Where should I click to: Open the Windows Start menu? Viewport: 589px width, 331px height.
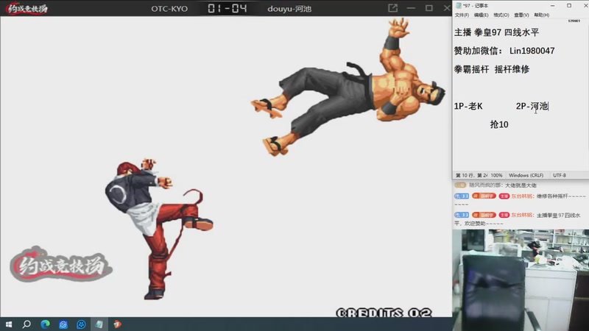(x=9, y=324)
